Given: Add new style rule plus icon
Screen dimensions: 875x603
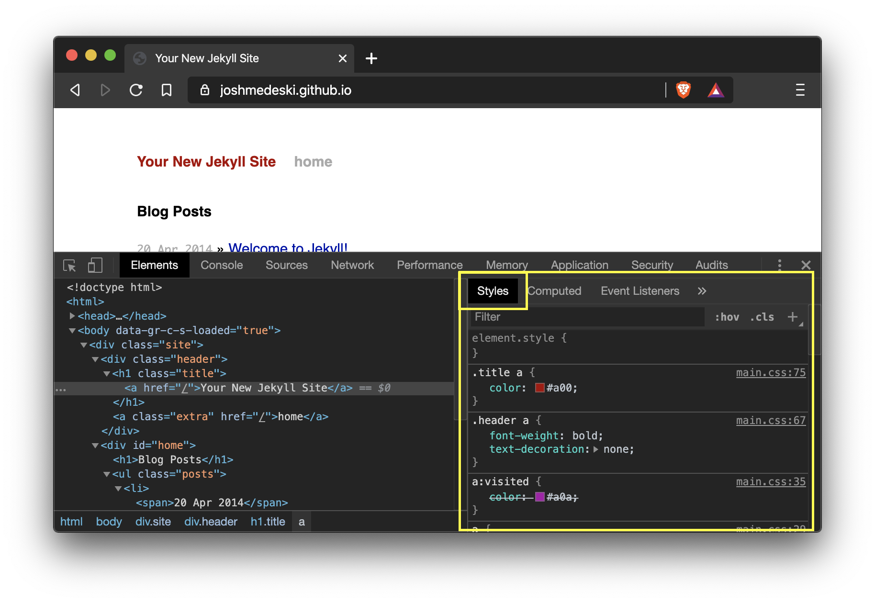Looking at the screenshot, I should click(792, 317).
